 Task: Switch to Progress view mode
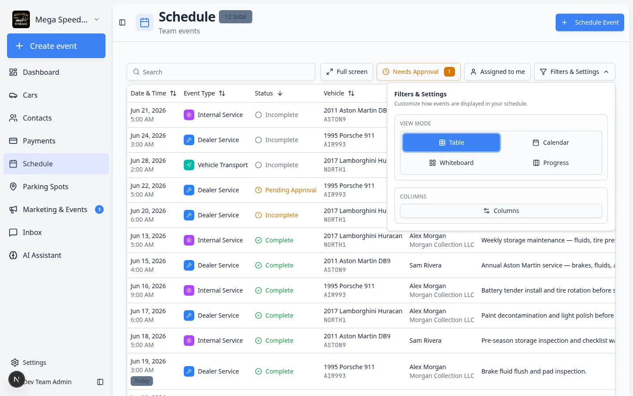click(x=551, y=163)
